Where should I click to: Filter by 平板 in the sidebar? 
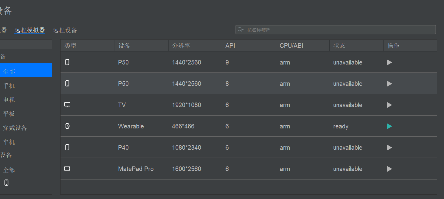9,114
